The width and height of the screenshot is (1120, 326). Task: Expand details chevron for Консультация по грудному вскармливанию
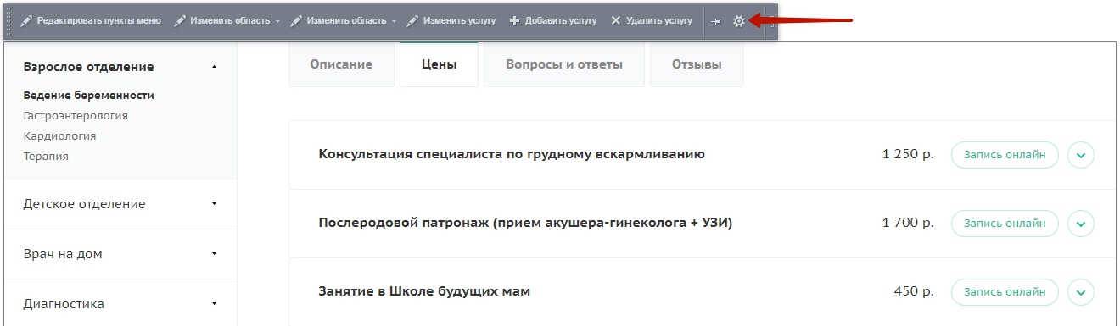pos(1081,156)
